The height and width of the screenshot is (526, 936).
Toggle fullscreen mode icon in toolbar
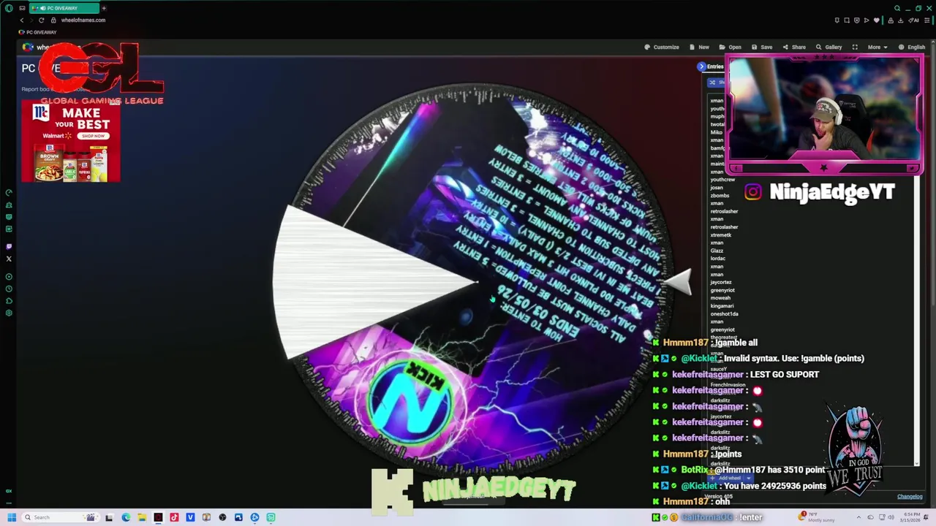coord(855,47)
